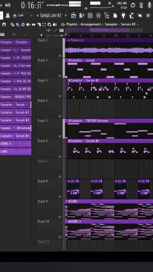Open the Channel rack icon
The width and height of the screenshot is (153, 272).
coord(90,16)
